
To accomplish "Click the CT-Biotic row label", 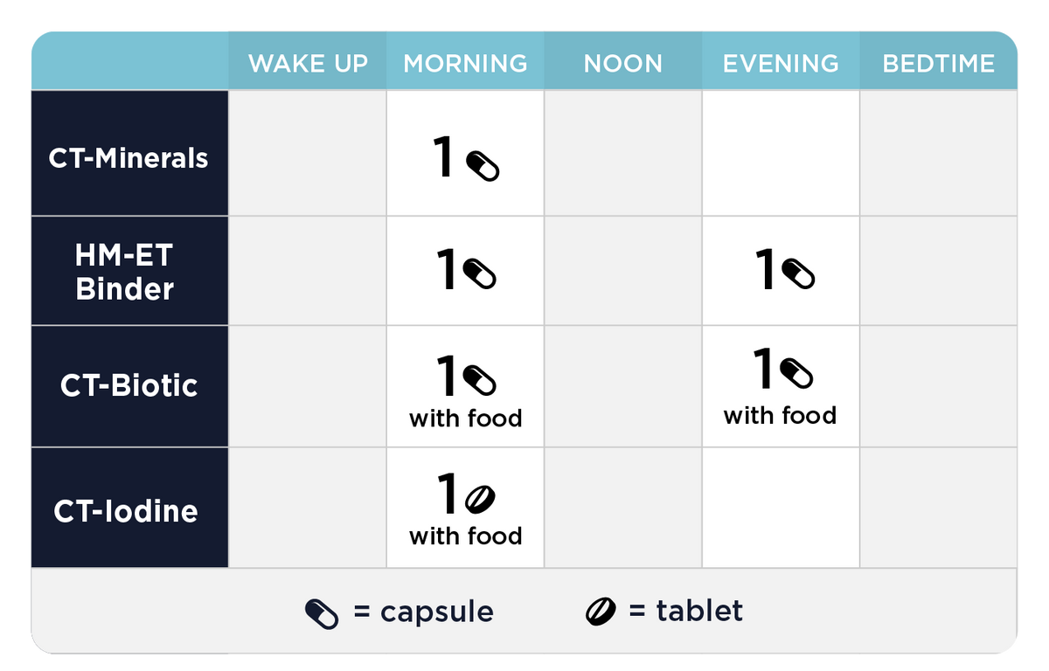I will pyautogui.click(x=129, y=385).
